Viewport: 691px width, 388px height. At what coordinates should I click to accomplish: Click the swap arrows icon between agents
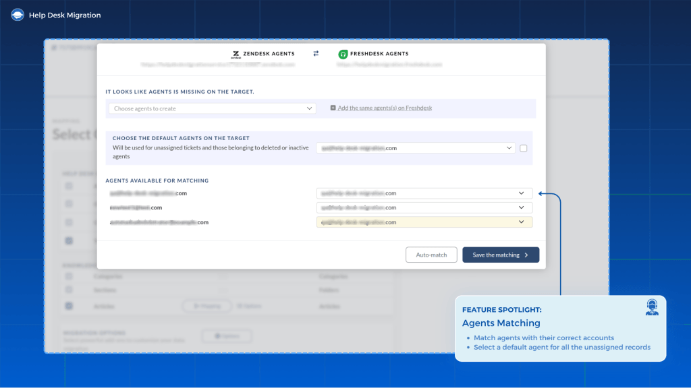coord(316,53)
